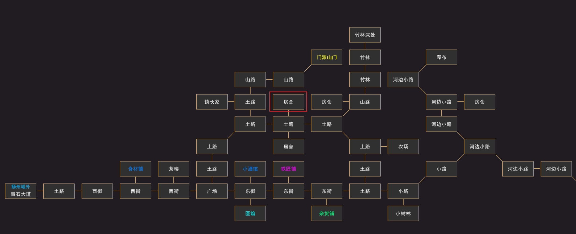
Task: Click the 房舍 node connected to 山路
Action: 326,102
